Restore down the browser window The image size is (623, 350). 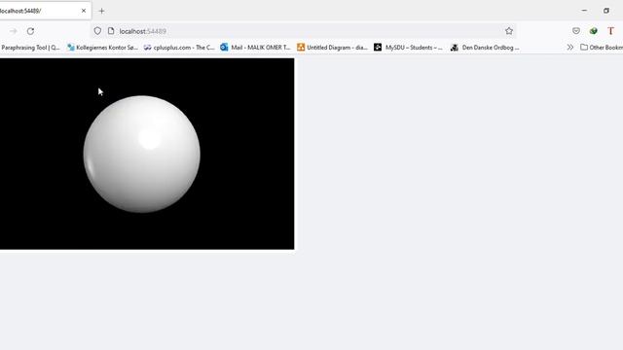point(606,11)
